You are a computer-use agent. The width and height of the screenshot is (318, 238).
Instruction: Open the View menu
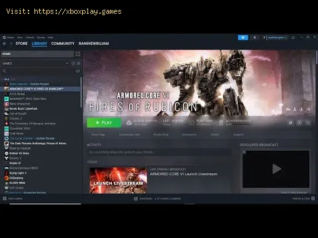pos(20,38)
